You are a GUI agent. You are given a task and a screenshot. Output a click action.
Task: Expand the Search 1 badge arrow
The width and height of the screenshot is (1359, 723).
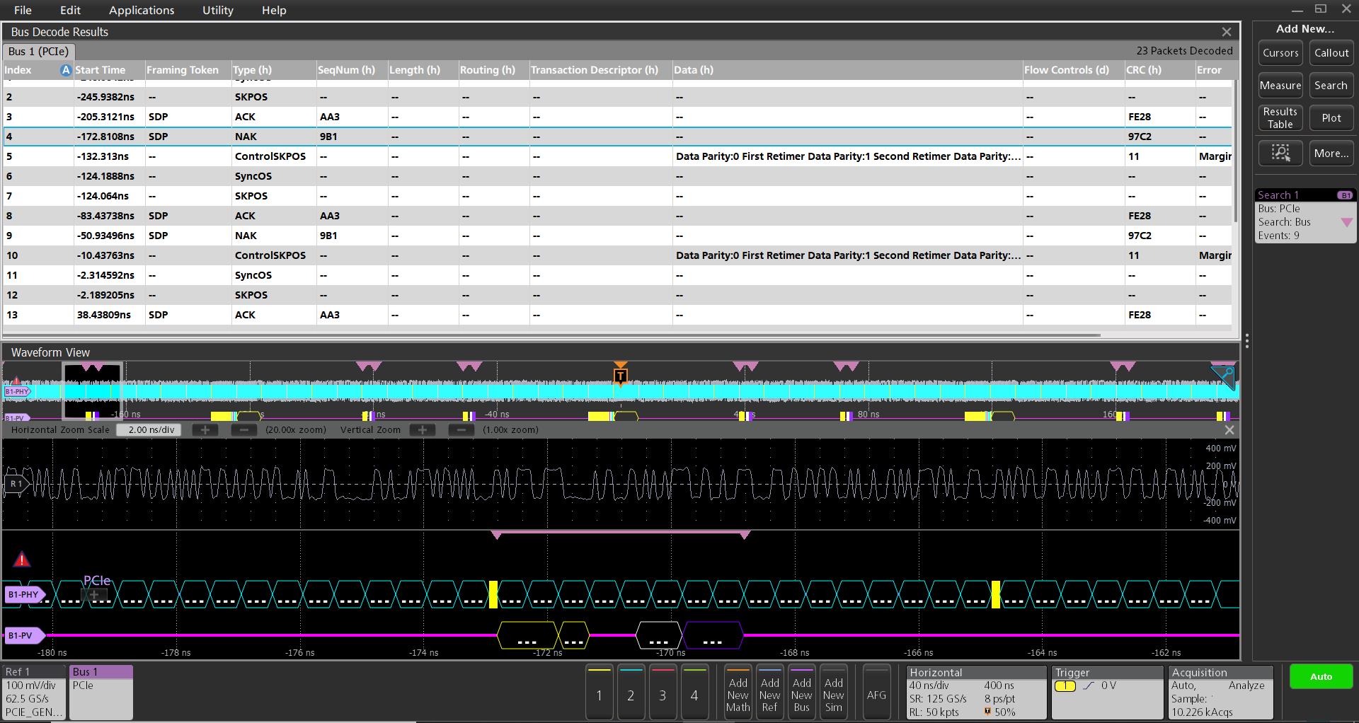(x=1347, y=222)
